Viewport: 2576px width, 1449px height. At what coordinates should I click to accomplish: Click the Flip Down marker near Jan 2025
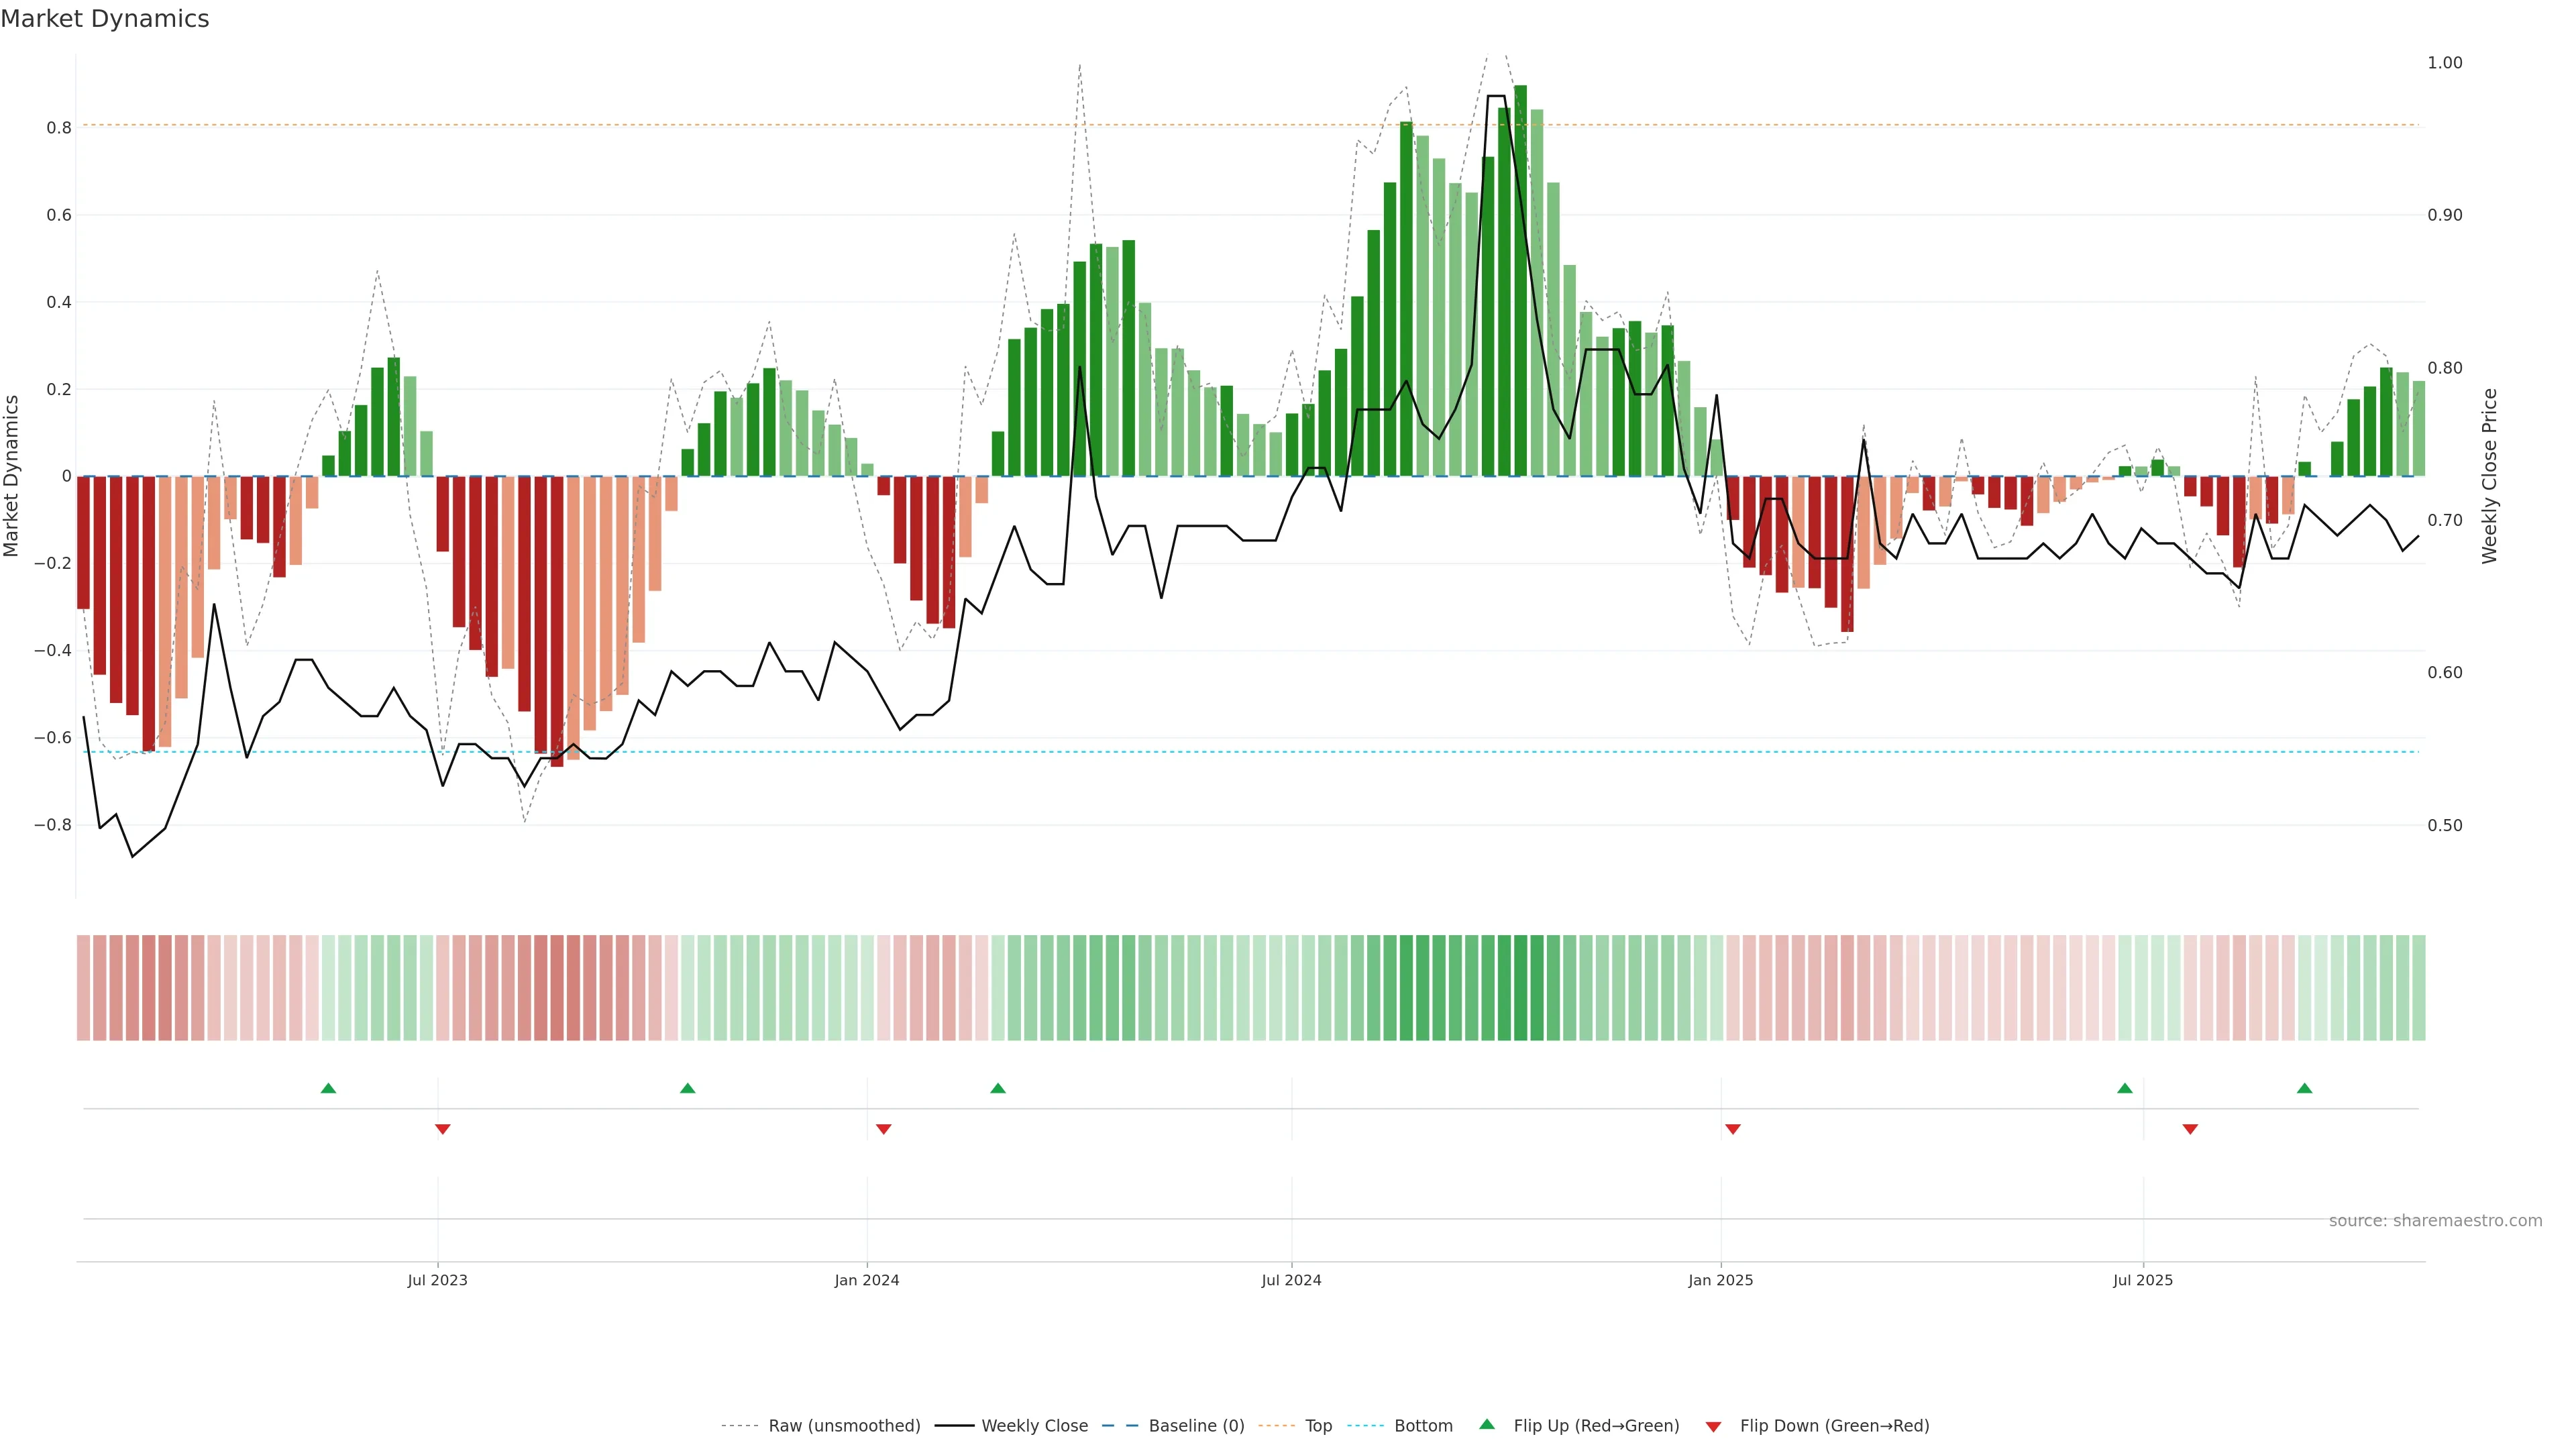point(1733,1129)
